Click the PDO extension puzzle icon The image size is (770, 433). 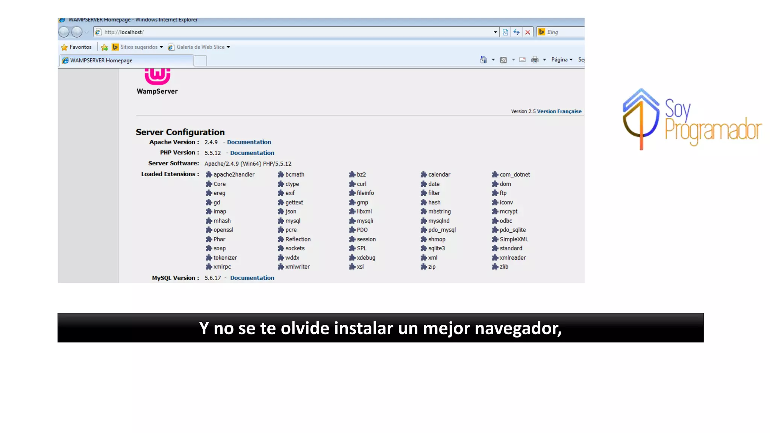[352, 230]
